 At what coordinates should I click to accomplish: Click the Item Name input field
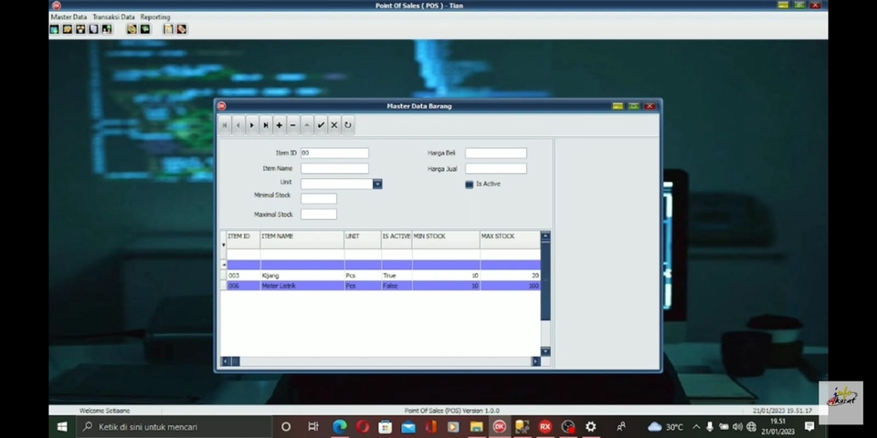[x=334, y=168]
